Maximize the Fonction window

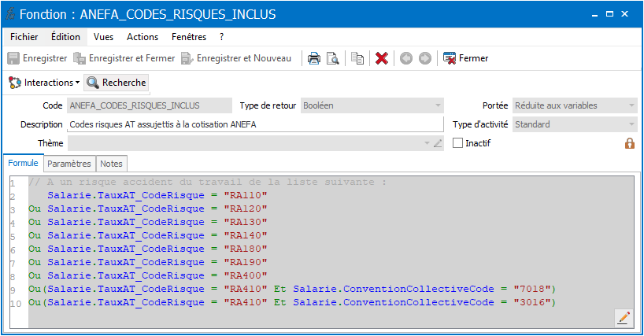(x=610, y=14)
